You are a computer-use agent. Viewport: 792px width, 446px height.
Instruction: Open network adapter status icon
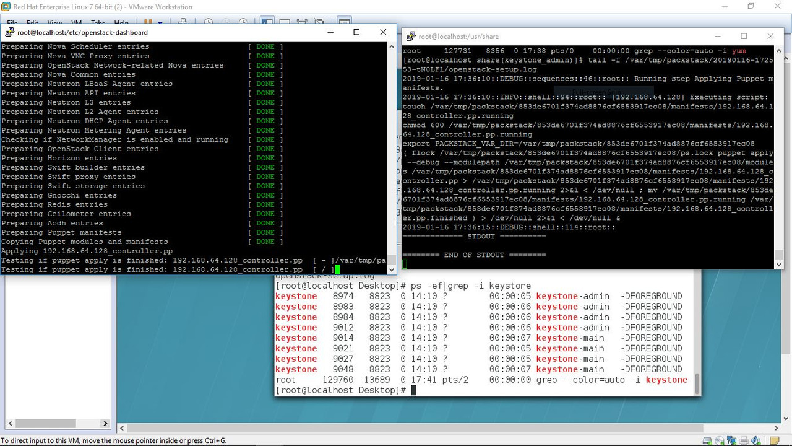coord(732,440)
